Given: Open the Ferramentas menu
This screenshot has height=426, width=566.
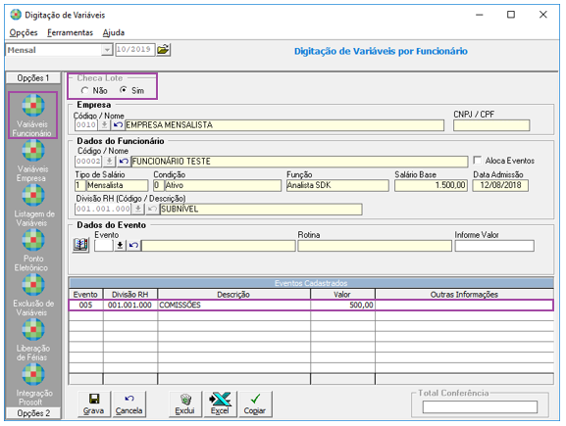Looking at the screenshot, I should click(x=70, y=32).
